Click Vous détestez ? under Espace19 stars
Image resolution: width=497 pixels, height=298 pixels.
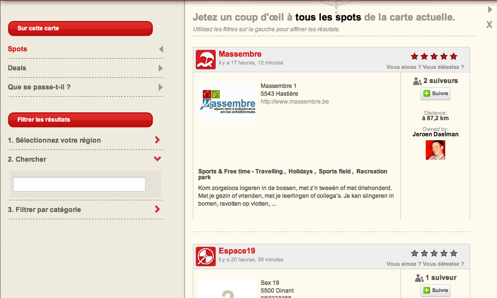click(443, 264)
